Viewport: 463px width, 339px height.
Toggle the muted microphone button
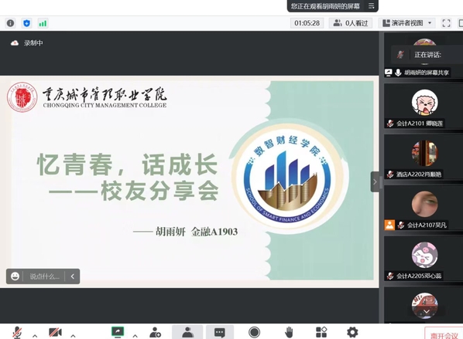coord(17,332)
